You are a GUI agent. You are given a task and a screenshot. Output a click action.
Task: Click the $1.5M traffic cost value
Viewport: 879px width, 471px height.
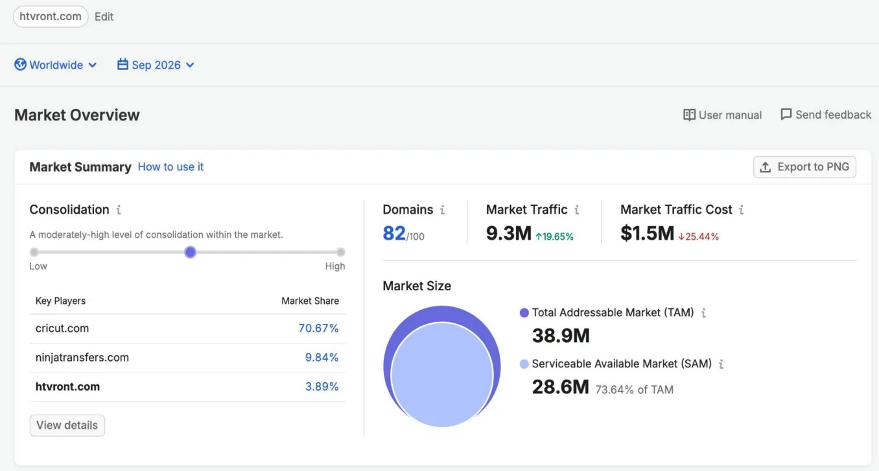[x=648, y=233]
